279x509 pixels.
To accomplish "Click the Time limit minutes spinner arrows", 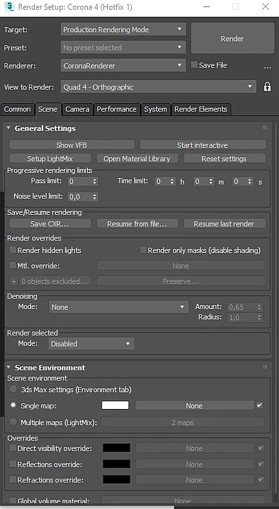I will [211, 181].
